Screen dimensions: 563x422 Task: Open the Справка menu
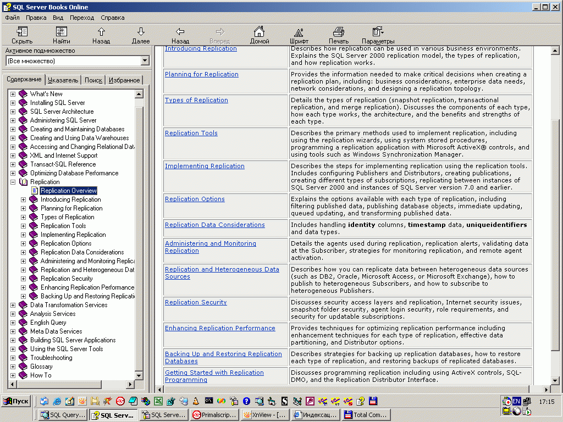coord(112,18)
